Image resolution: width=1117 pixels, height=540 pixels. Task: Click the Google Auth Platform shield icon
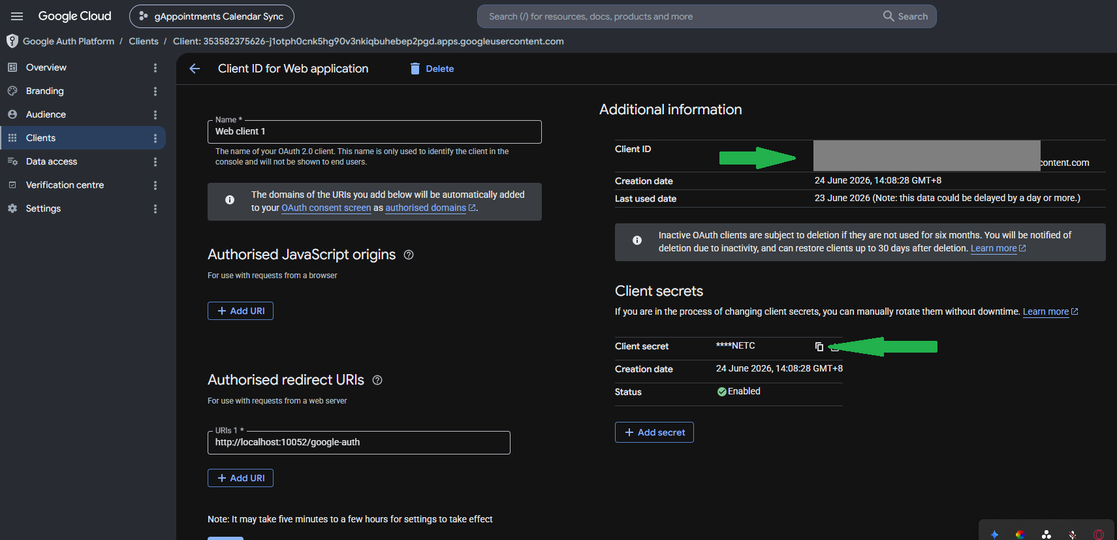pyautogui.click(x=12, y=41)
